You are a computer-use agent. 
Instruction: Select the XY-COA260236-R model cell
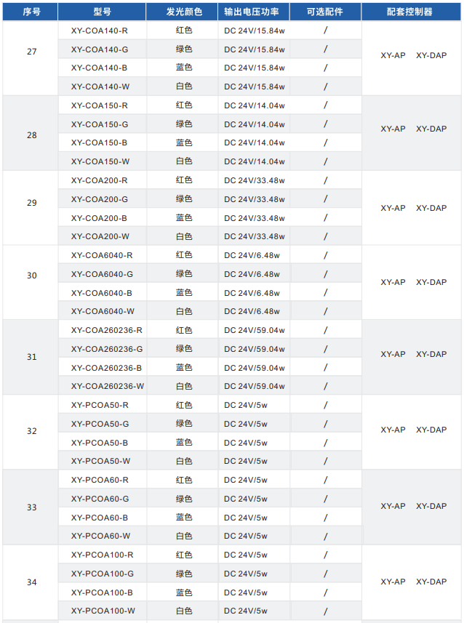[x=107, y=330]
